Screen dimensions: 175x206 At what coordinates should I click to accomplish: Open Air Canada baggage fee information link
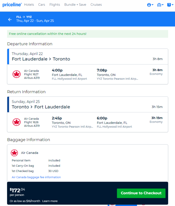click(x=36, y=177)
